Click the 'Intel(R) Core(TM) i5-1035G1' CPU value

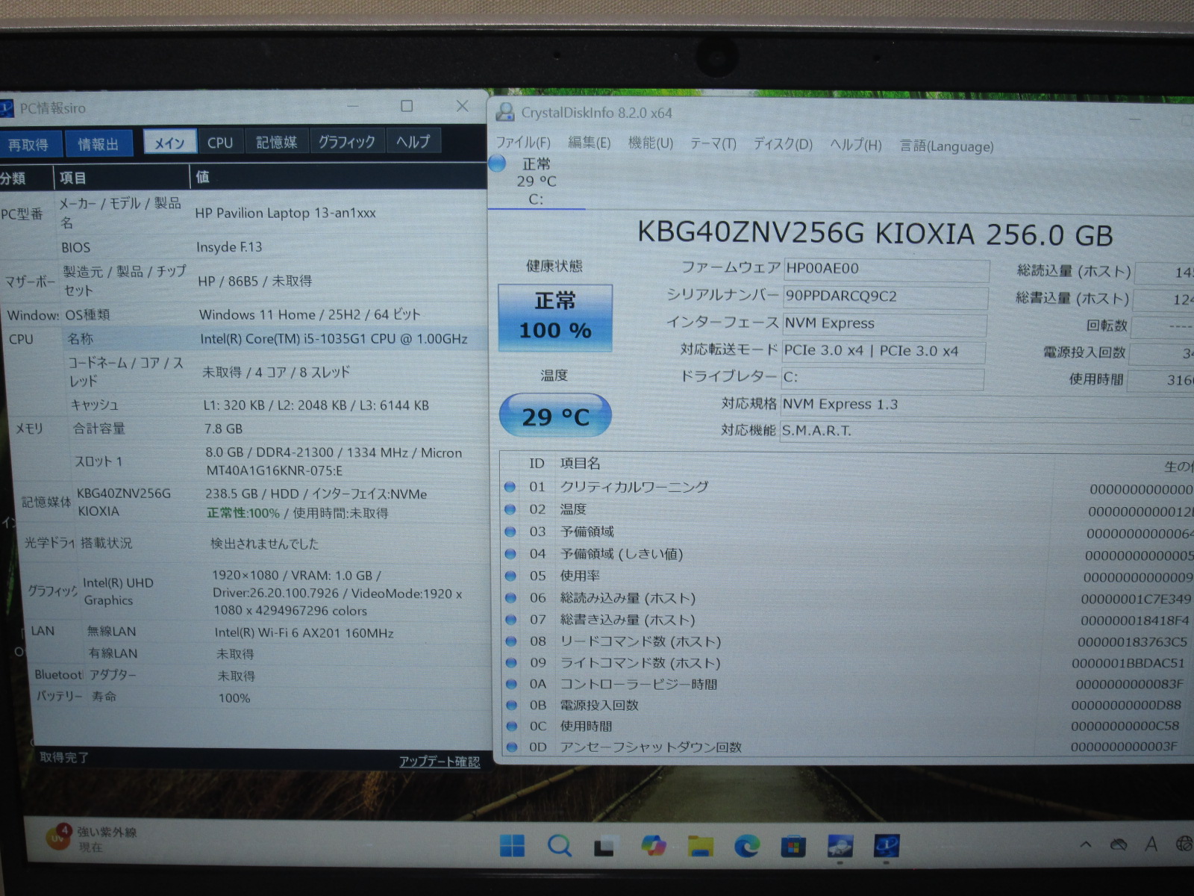(x=334, y=338)
